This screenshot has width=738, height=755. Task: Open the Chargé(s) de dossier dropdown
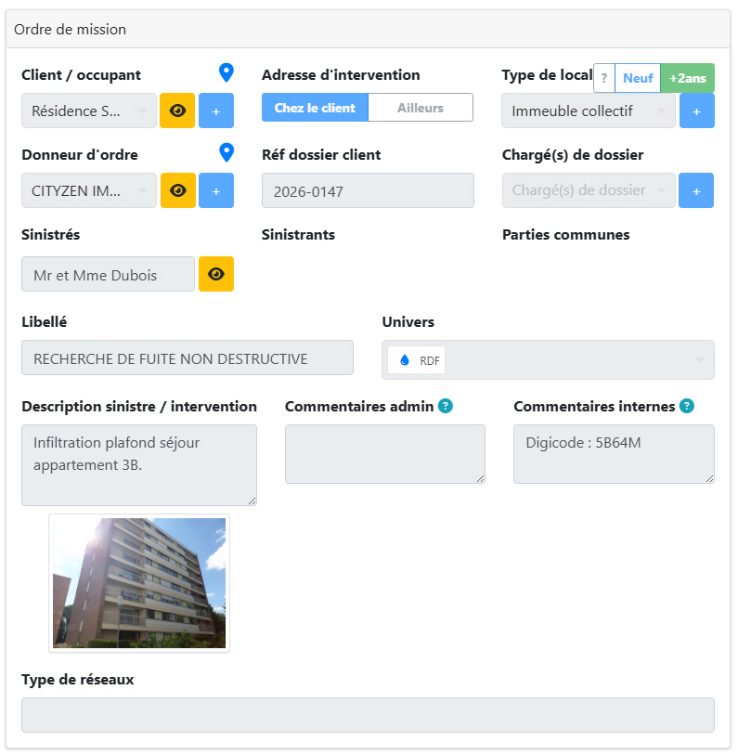pyautogui.click(x=589, y=190)
